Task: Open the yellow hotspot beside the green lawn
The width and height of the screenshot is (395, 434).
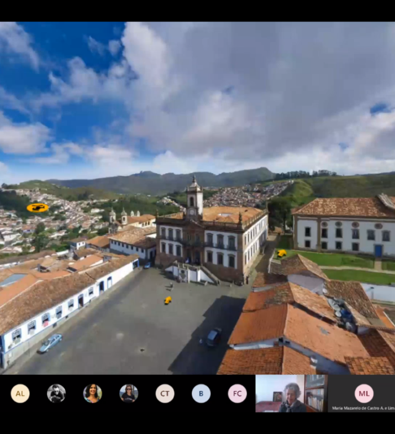Action: coord(282,253)
